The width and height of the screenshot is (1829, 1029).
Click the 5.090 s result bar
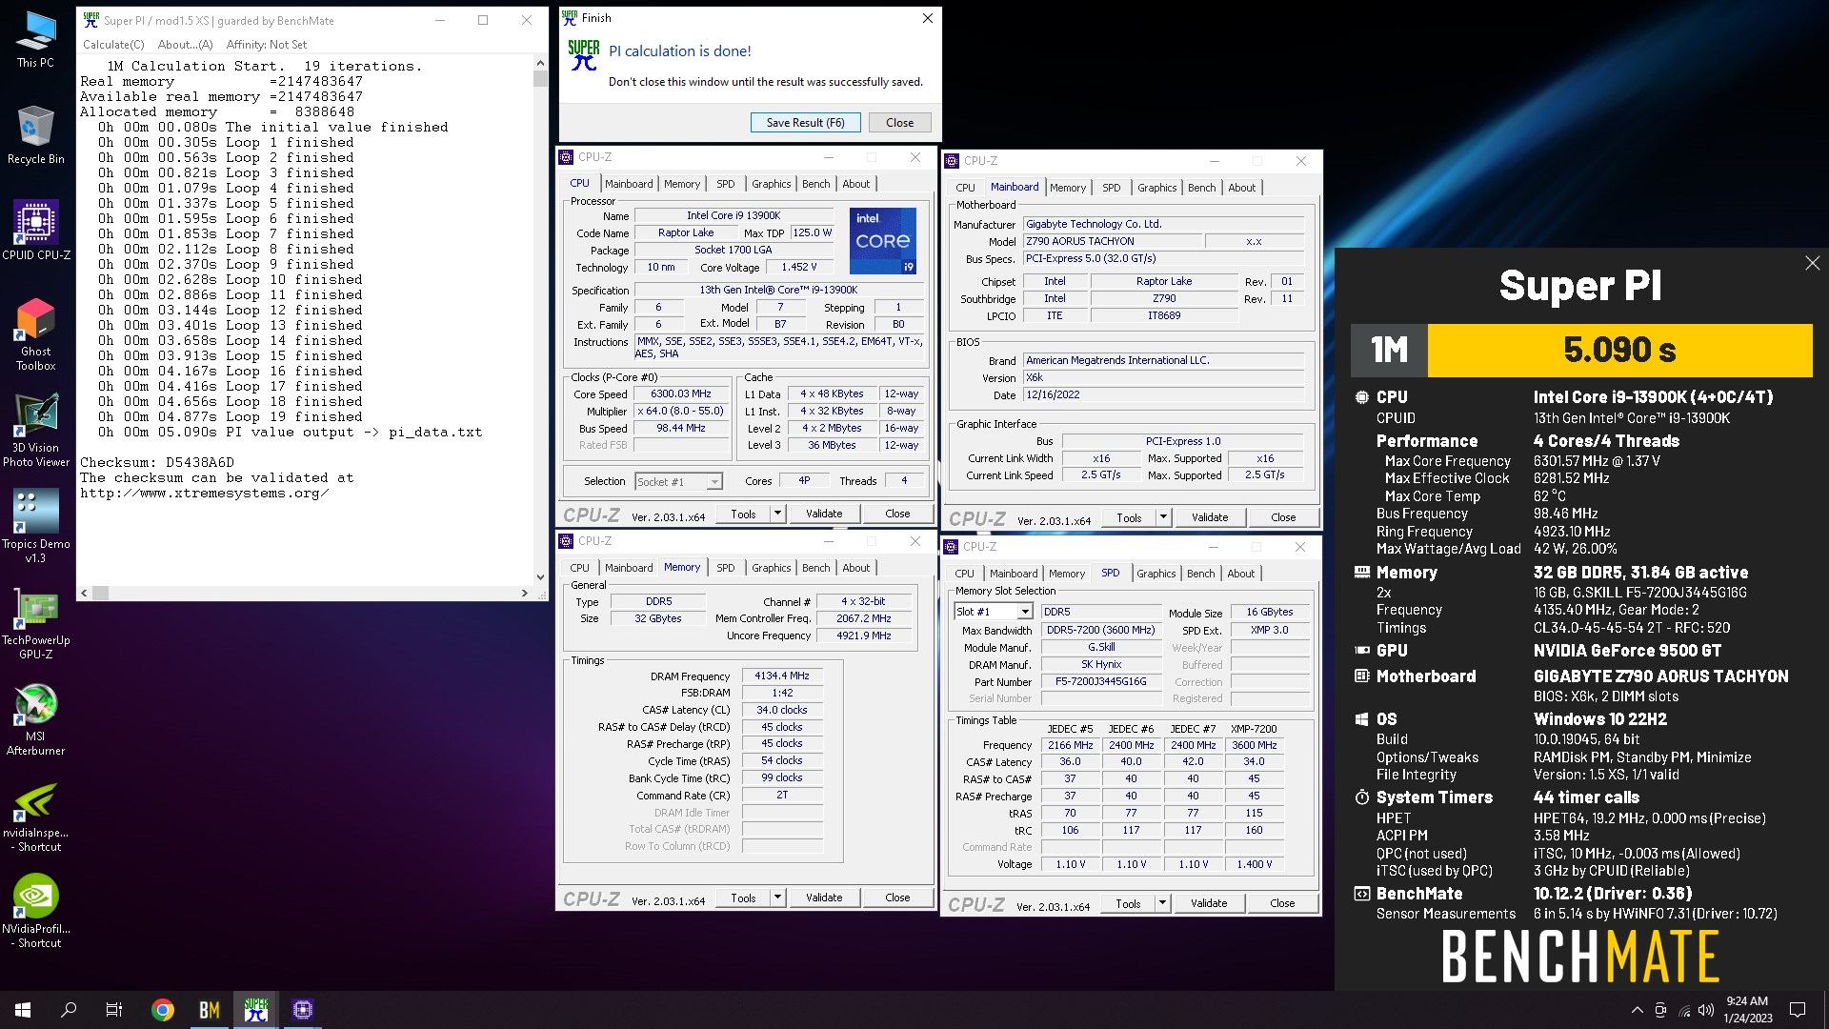1619,350
